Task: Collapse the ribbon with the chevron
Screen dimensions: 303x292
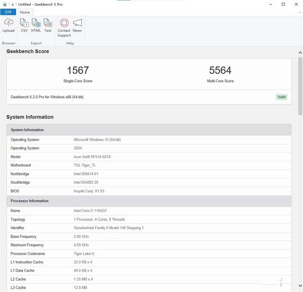Action: pos(299,12)
